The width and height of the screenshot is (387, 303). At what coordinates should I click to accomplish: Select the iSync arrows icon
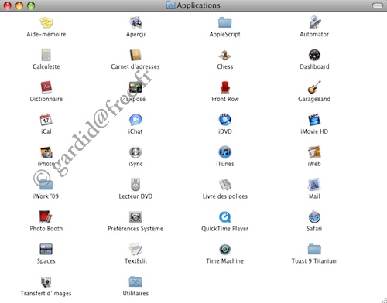click(x=135, y=152)
